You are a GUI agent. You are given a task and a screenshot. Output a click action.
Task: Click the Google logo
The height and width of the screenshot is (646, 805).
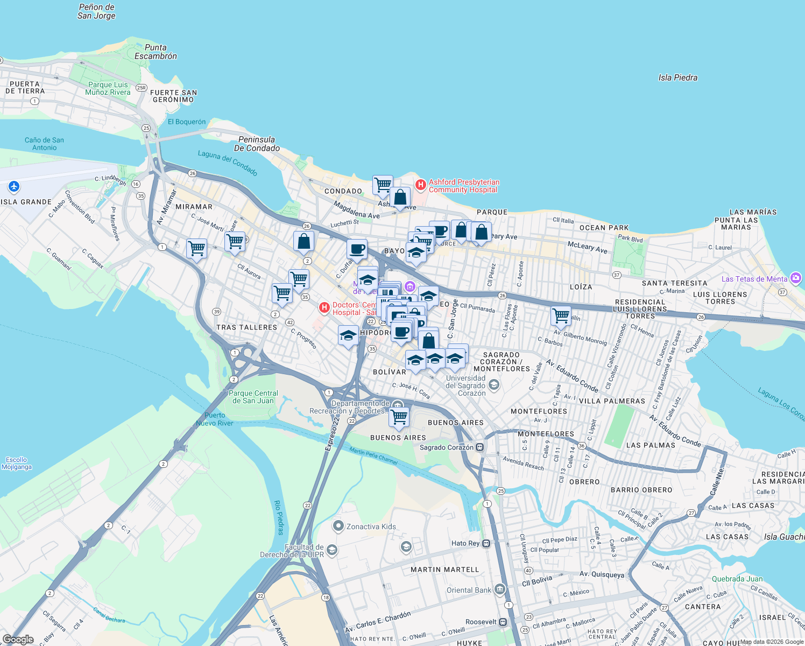pyautogui.click(x=17, y=640)
